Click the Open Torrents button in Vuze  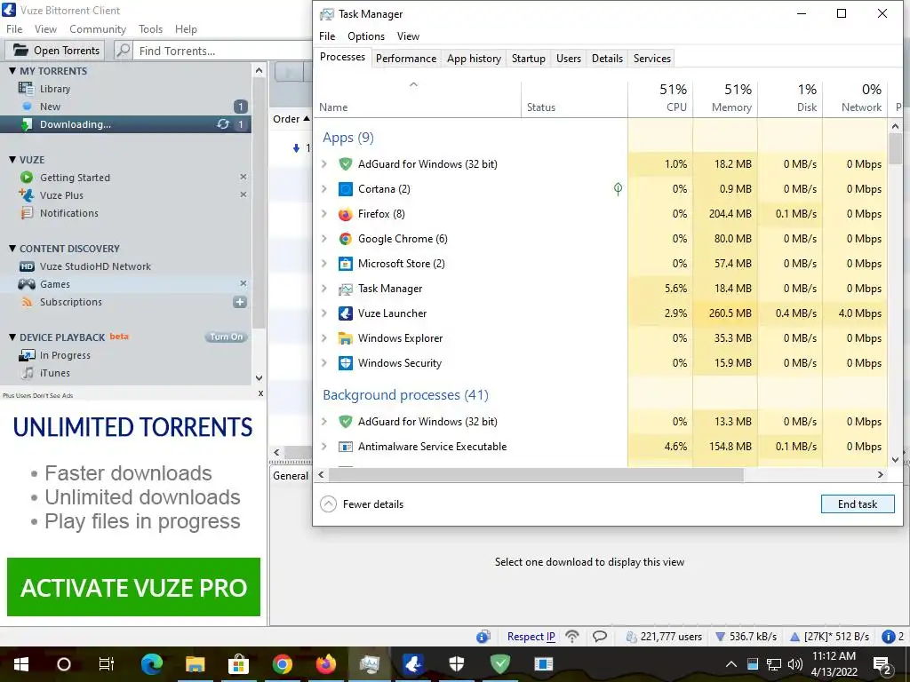pos(56,51)
